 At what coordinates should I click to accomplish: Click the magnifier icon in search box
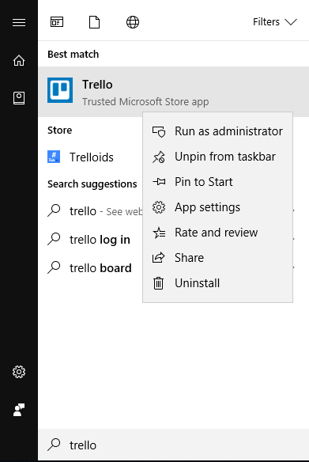tap(54, 445)
